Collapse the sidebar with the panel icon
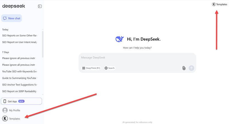229x124 pixels. (x=40, y=6)
